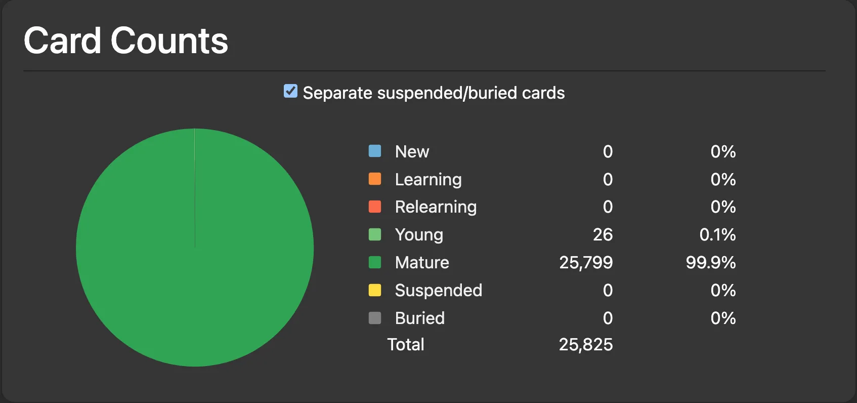Click the Buried gray legend swatch
The height and width of the screenshot is (403, 857).
pos(375,318)
